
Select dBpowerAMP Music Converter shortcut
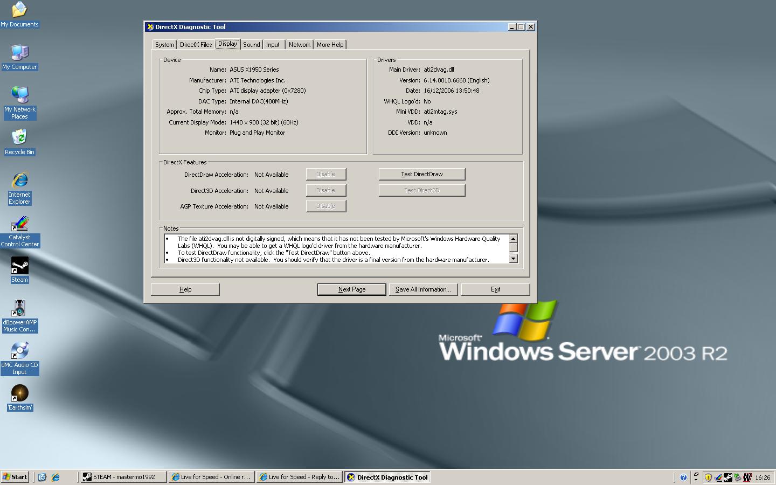(x=19, y=316)
